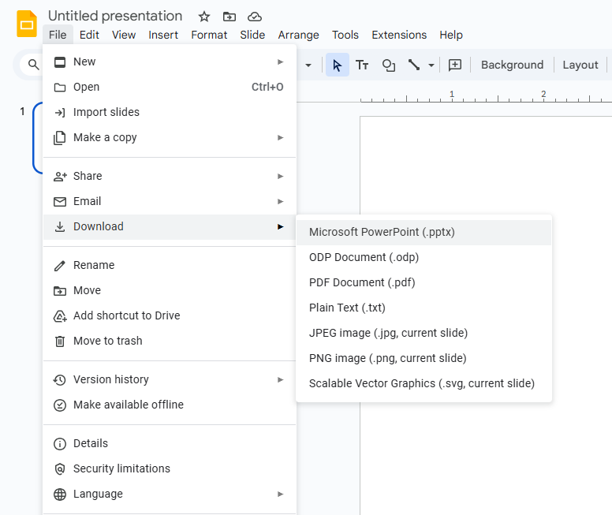
Task: Open the Insert menu
Action: tap(163, 35)
